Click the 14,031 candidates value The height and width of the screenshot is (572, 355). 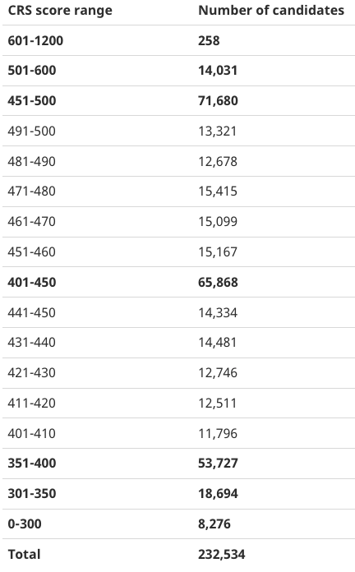pyautogui.click(x=218, y=71)
